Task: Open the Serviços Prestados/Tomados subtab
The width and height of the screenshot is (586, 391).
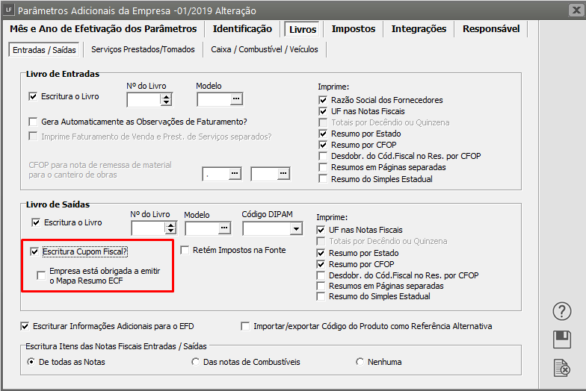Action: pos(143,49)
